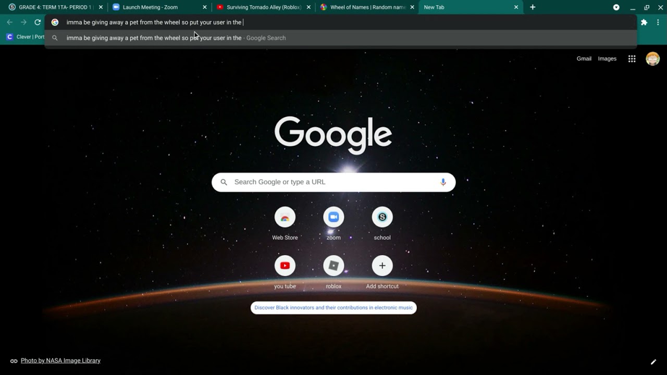Close the Launch Meeting - Zoom tab
This screenshot has width=667, height=375.
point(205,7)
